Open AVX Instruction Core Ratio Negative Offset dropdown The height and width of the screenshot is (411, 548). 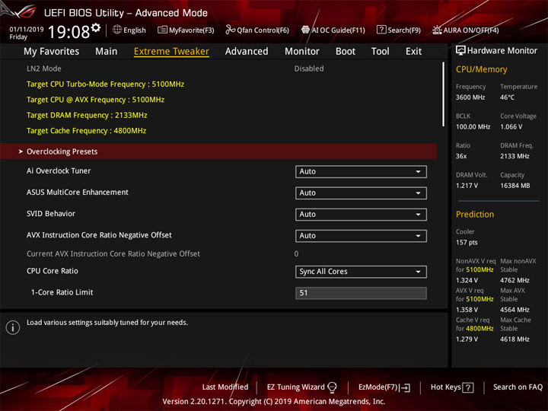click(361, 235)
